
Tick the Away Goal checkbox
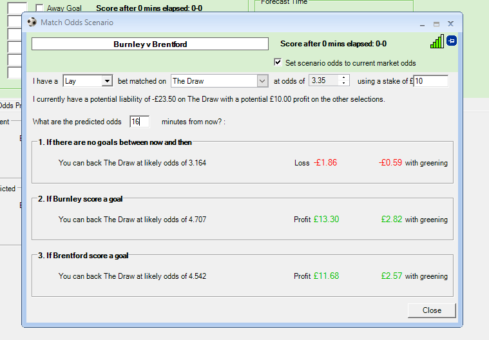pos(40,8)
